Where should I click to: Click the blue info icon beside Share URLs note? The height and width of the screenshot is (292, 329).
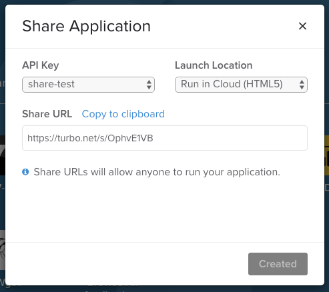coord(25,172)
